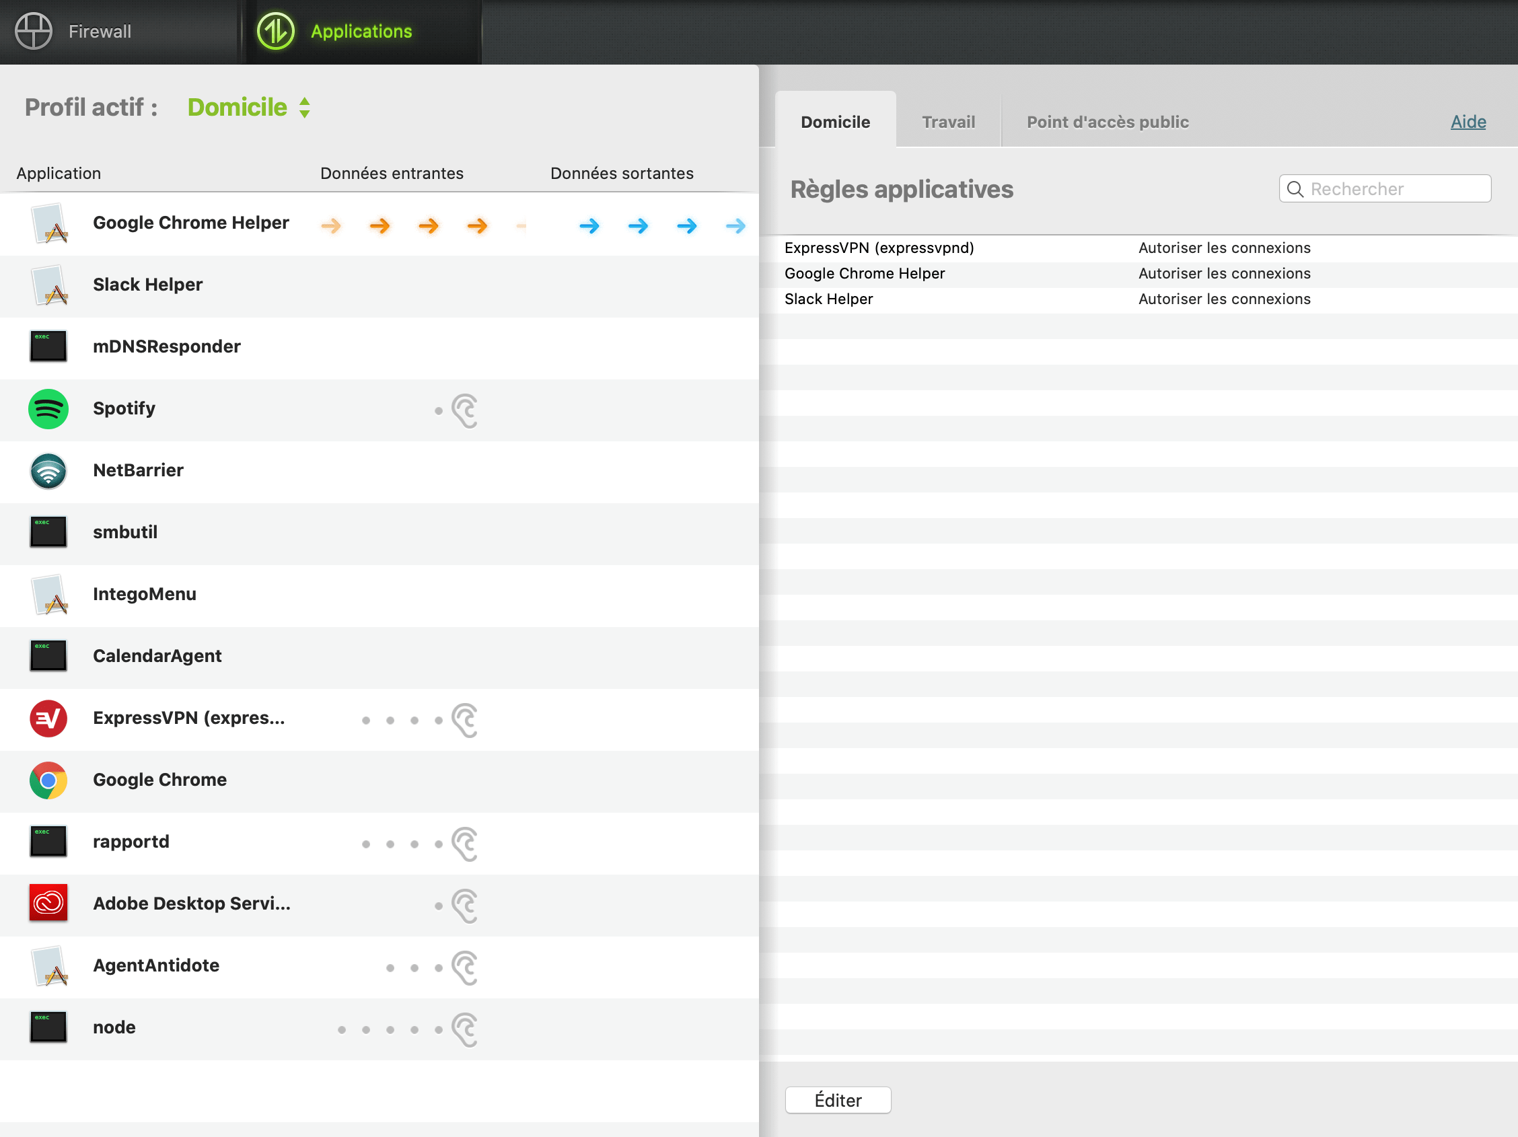
Task: Click the Spotify logo icon
Action: [x=48, y=409]
